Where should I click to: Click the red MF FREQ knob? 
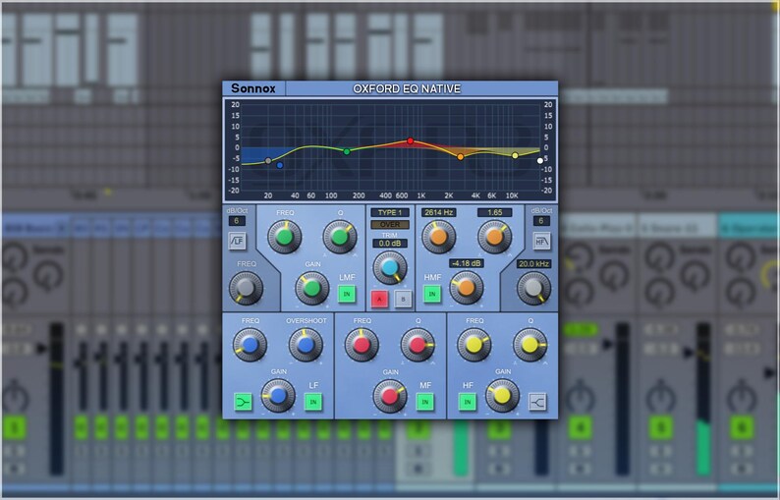(x=362, y=344)
